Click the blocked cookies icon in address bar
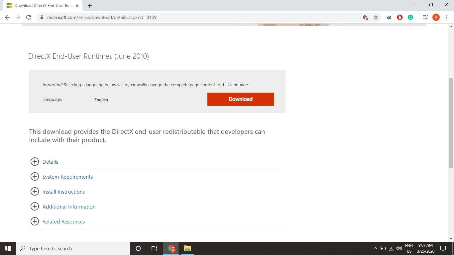The width and height of the screenshot is (454, 255). 365,17
